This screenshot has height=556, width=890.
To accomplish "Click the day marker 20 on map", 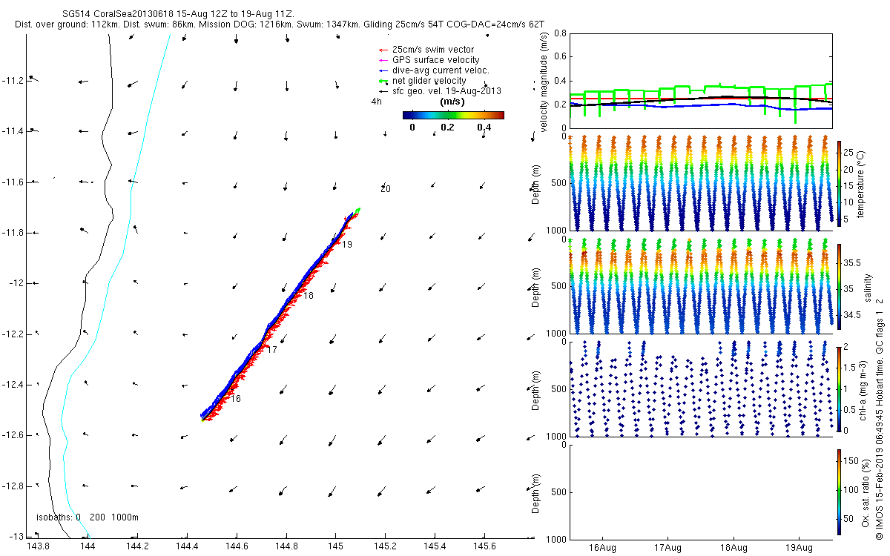I will coord(385,189).
